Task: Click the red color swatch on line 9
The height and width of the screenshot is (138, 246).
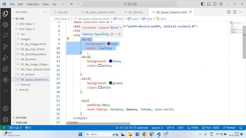Action: tap(109, 44)
